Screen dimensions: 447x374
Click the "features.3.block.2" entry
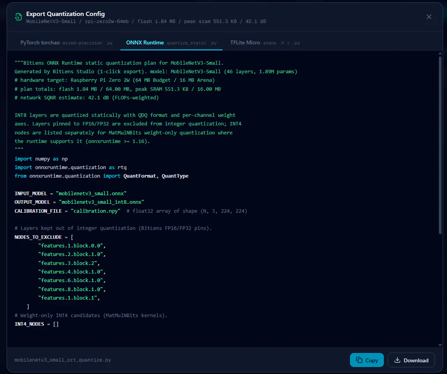(x=69, y=263)
